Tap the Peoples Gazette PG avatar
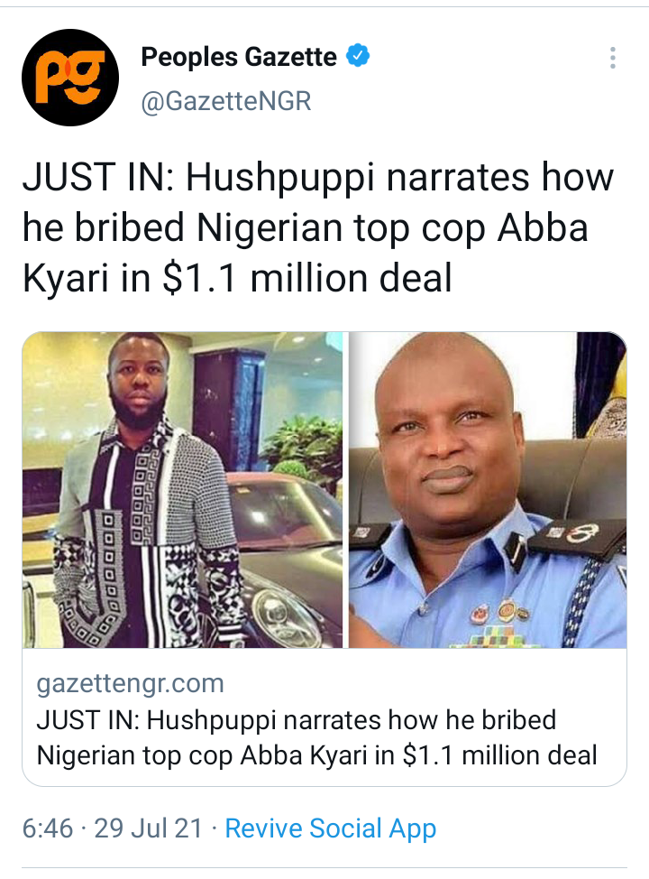Image resolution: width=649 pixels, height=879 pixels. pos(70,78)
